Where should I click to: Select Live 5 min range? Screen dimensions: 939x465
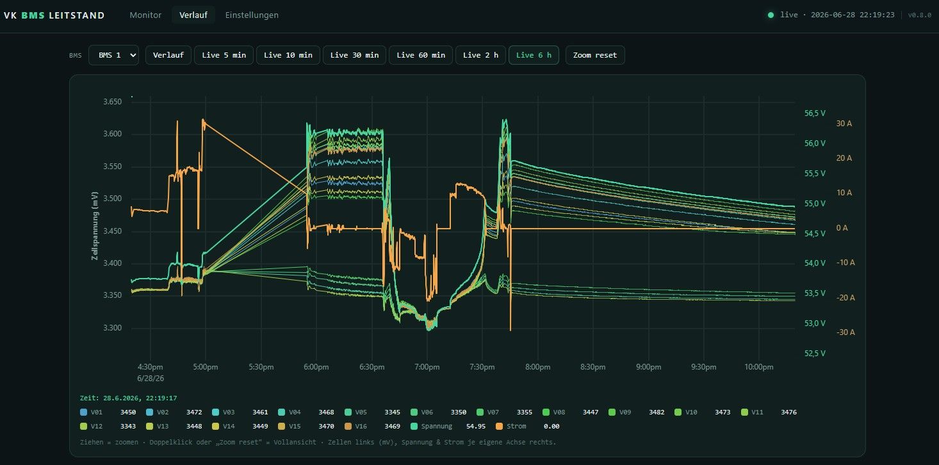point(224,55)
